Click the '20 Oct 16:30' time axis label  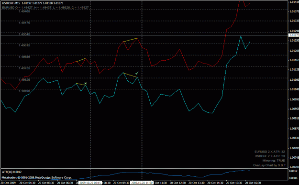[x=253, y=183]
